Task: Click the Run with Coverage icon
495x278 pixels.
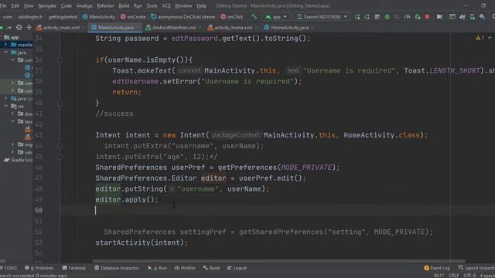Action: point(397,17)
